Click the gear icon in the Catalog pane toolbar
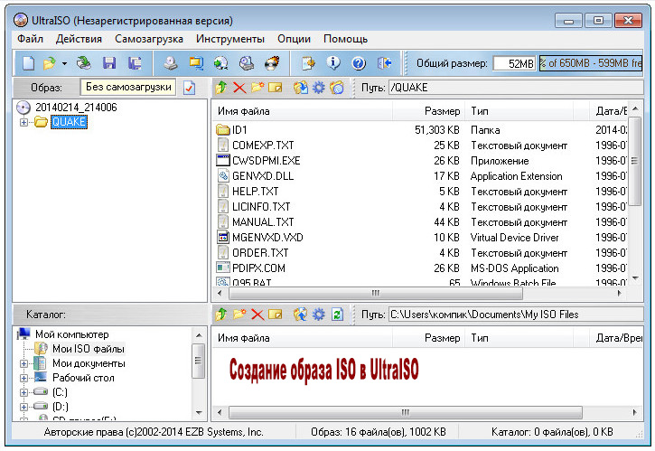This screenshot has height=451, width=655. (319, 314)
